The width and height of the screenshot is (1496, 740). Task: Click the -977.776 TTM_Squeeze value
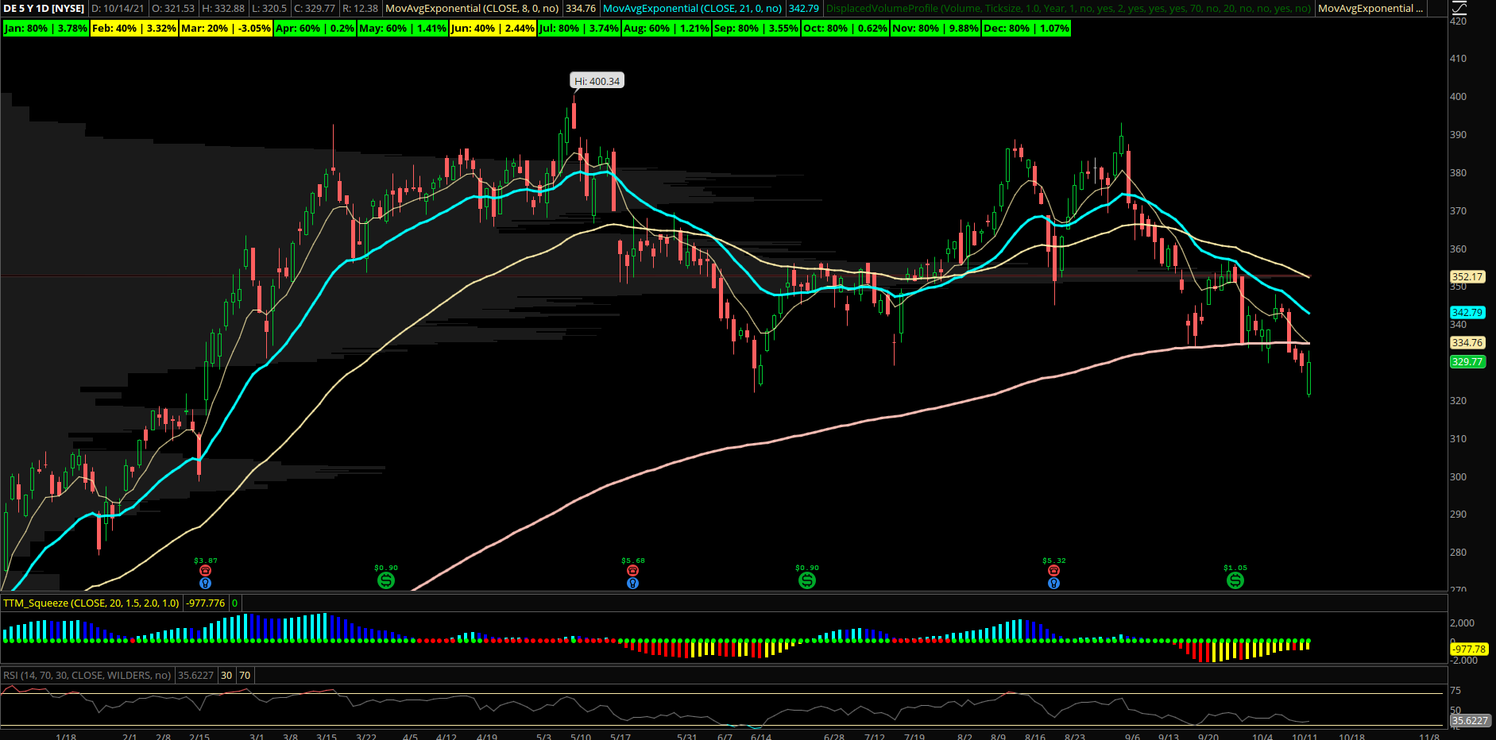tap(207, 603)
